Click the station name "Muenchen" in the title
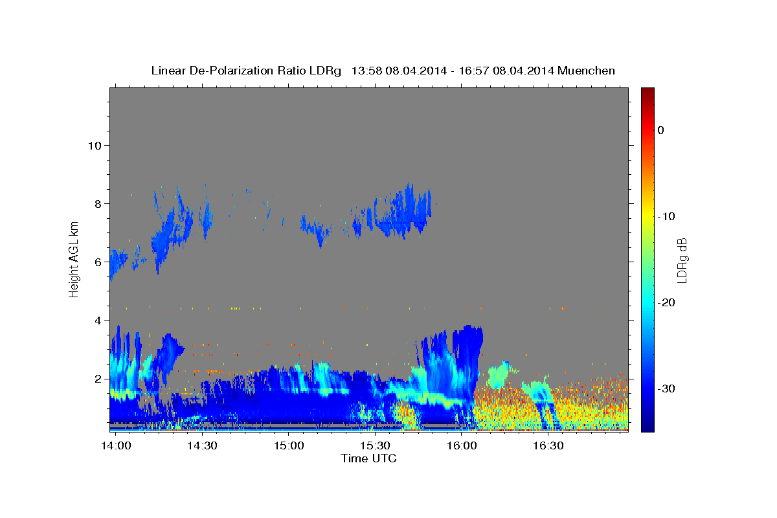 point(587,71)
